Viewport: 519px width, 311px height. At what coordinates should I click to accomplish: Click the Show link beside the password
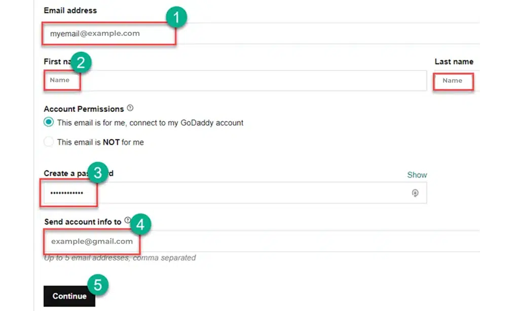point(417,175)
